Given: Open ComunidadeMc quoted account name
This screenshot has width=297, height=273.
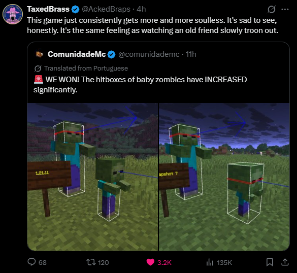Looking at the screenshot, I should [x=77, y=54].
